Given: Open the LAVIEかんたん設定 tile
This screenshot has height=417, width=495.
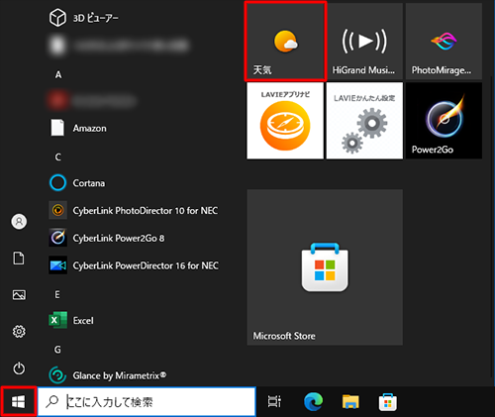Looking at the screenshot, I should (364, 121).
